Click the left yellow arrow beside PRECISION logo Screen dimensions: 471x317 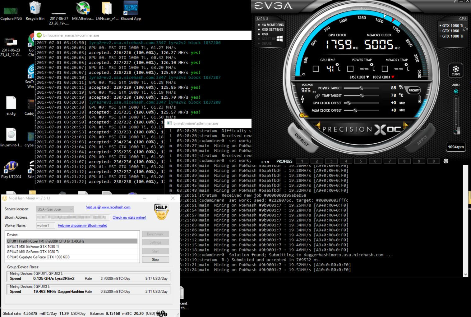coord(318,125)
